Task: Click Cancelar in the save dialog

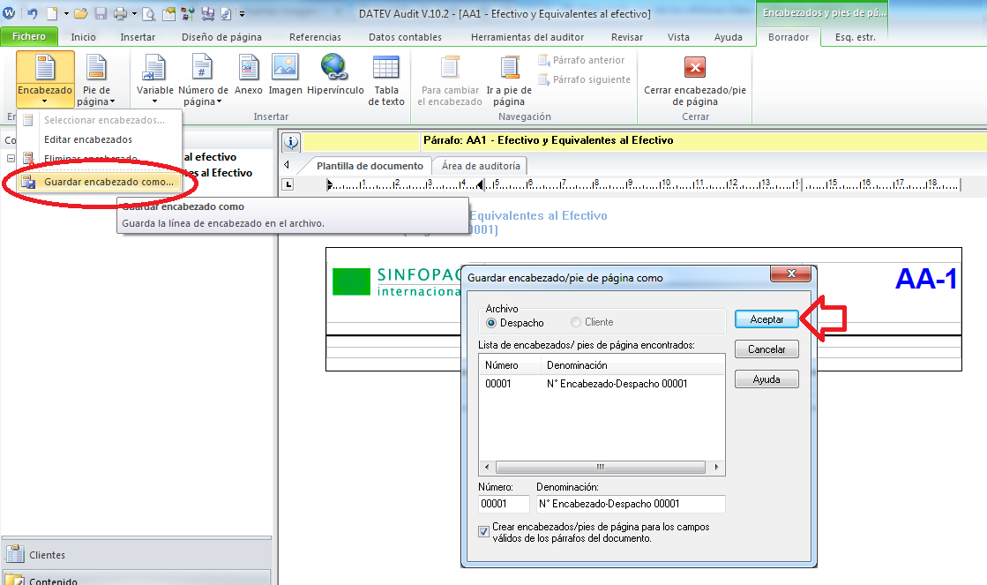Action: point(766,349)
